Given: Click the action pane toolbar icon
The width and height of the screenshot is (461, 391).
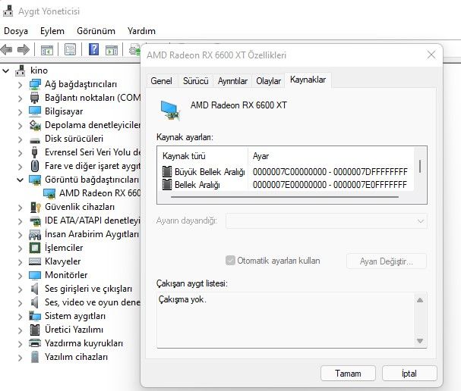Looking at the screenshot, I should tap(112, 50).
